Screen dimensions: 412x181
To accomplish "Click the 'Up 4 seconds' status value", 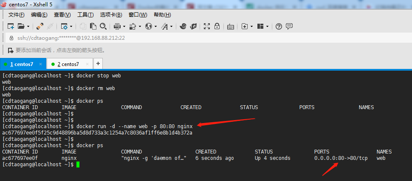I will click(273, 158).
